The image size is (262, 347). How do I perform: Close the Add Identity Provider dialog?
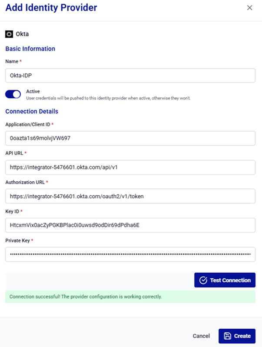pos(249,8)
